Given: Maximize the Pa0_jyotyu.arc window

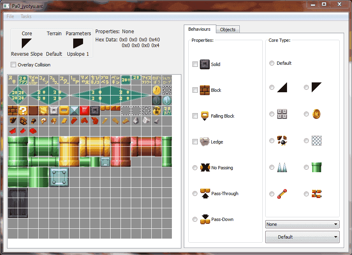Looking at the screenshot, I should 324,4.
